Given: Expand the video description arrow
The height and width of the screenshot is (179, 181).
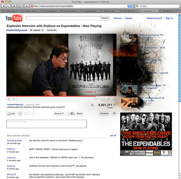Looking at the screenshot, I should 92,105.
